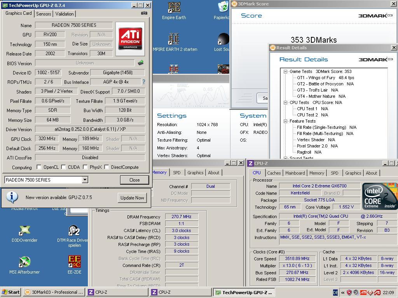Open the Lost Soul desktop shortcut
The width and height of the screenshot is (398, 298).
coord(222,42)
